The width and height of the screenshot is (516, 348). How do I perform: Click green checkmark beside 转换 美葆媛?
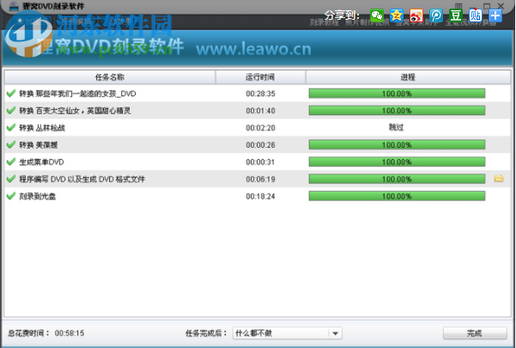pyautogui.click(x=11, y=144)
